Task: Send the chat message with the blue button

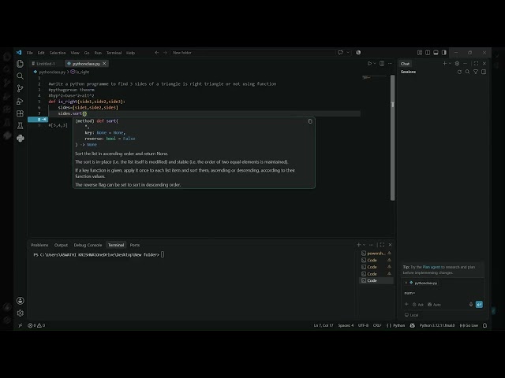Action: coord(479,305)
